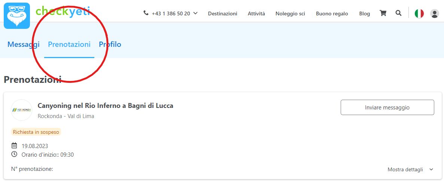The height and width of the screenshot is (181, 444).
Task: Open the Attività menu item
Action: click(256, 13)
